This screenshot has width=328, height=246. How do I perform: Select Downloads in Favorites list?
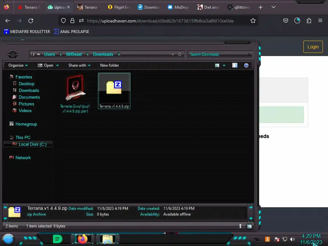(x=29, y=90)
